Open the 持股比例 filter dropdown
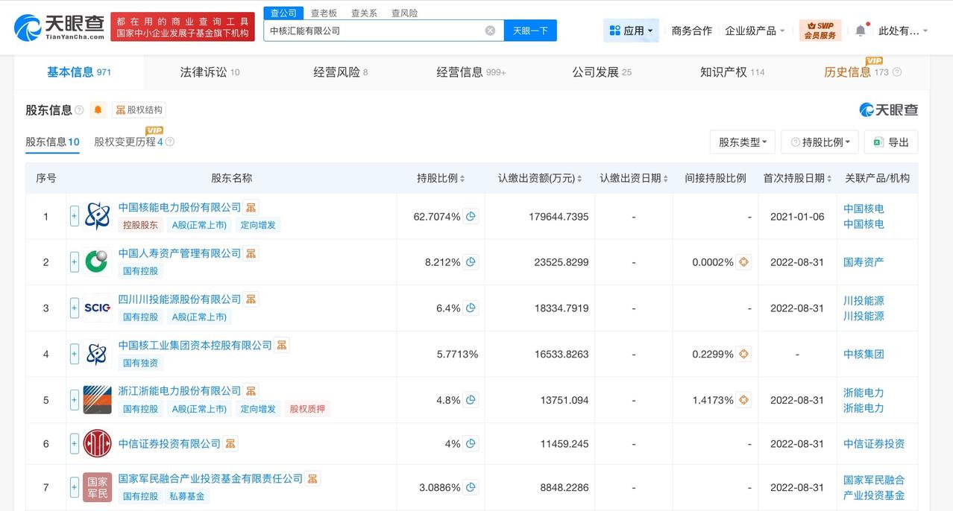The image size is (953, 511). (820, 142)
